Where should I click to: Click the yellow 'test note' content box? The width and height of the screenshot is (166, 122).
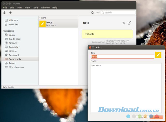(x=107, y=34)
